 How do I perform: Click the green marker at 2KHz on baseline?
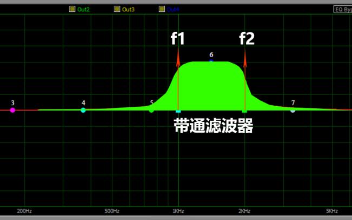click(x=245, y=111)
